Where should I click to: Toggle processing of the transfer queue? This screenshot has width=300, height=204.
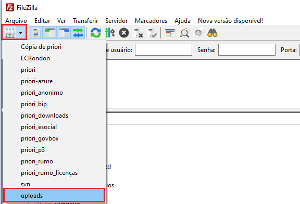pos(110,33)
